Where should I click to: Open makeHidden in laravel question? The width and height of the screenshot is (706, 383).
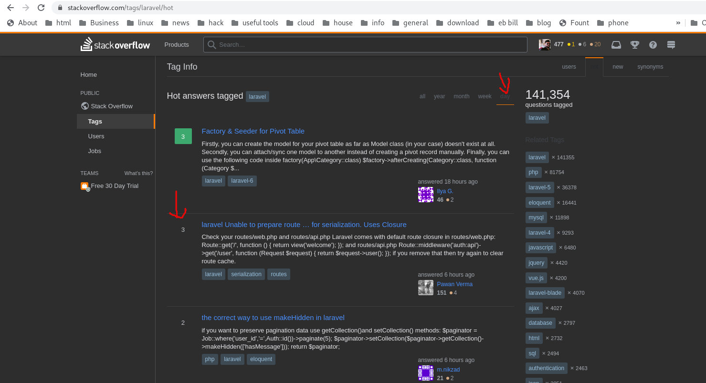tap(273, 318)
